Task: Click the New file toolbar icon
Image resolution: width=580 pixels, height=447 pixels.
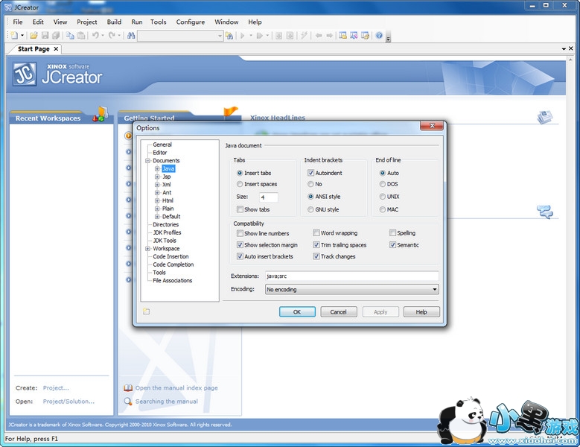Action: click(x=14, y=36)
